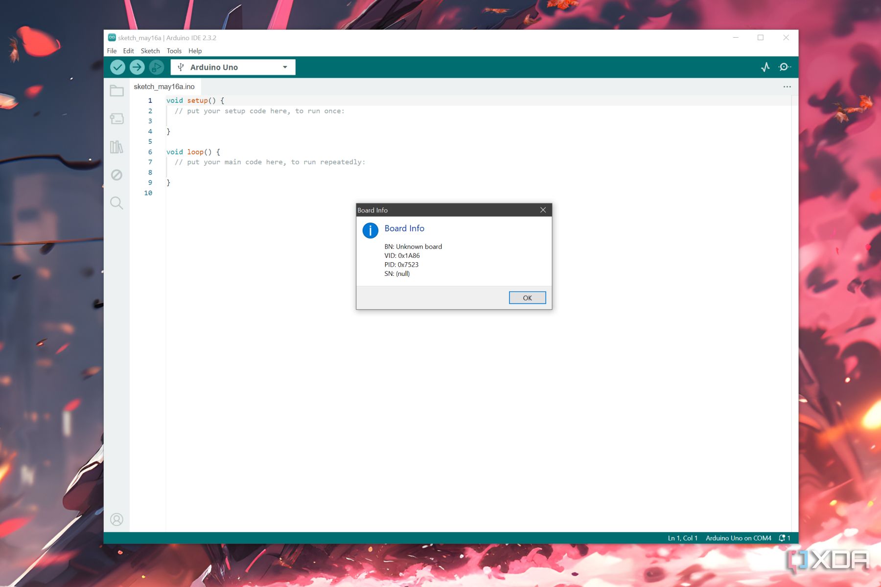Click the setup comment line
This screenshot has width=881, height=587.
click(x=259, y=111)
